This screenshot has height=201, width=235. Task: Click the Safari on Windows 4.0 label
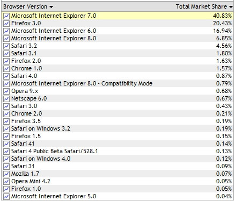(41, 159)
